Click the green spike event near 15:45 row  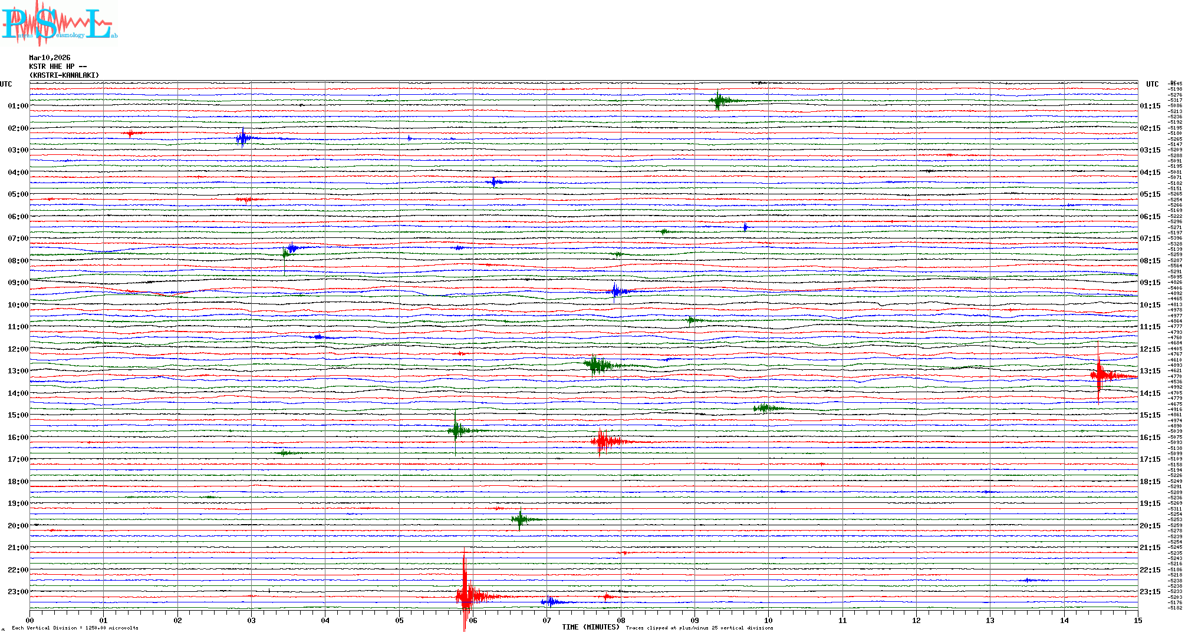click(456, 430)
